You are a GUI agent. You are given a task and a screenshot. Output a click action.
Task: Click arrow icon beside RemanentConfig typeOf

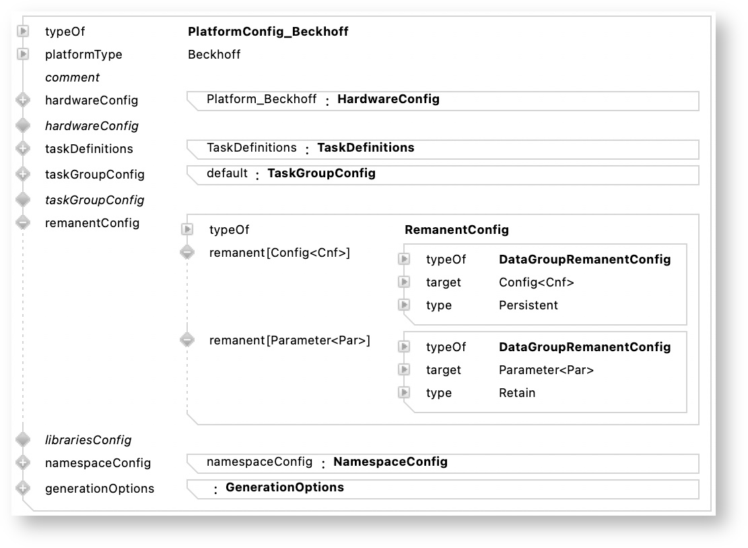pyautogui.click(x=187, y=230)
